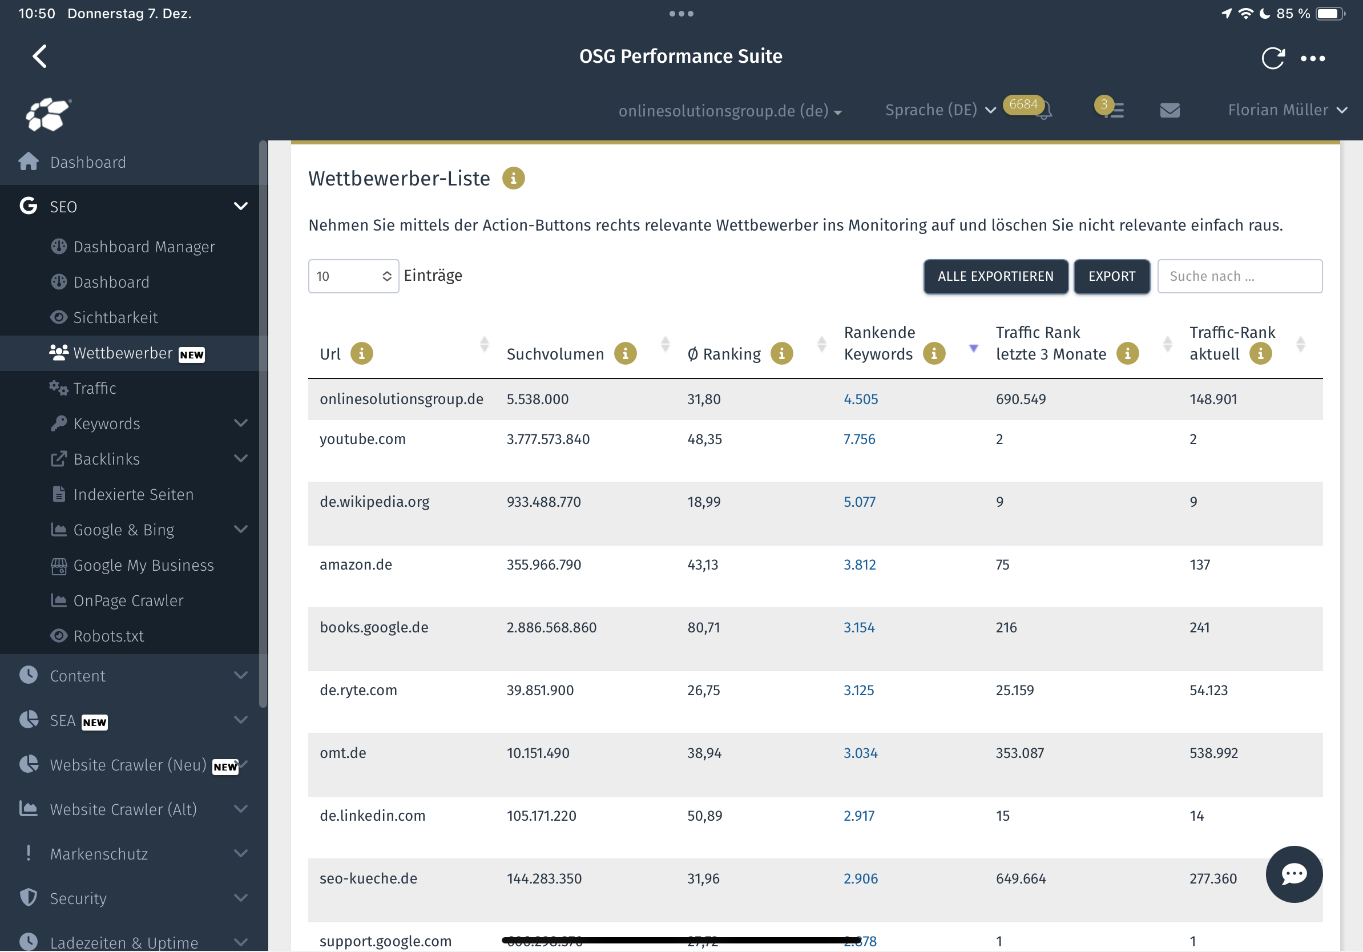Go back using the back arrow
The width and height of the screenshot is (1363, 952).
click(40, 57)
